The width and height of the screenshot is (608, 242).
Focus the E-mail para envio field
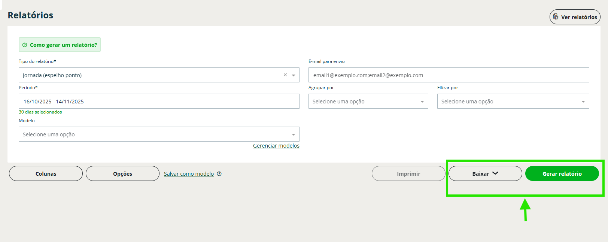pos(449,75)
